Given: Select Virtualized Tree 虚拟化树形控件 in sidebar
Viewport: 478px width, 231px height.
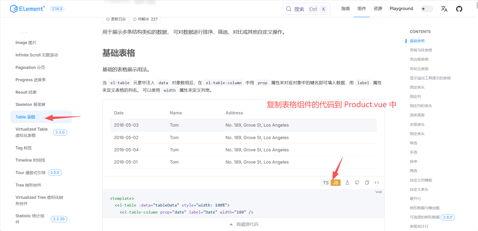Looking at the screenshot, I should [39, 200].
